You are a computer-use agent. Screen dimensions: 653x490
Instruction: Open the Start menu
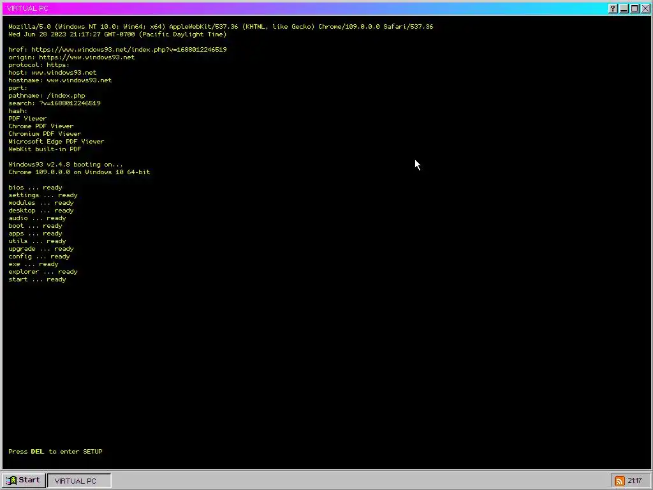24,480
